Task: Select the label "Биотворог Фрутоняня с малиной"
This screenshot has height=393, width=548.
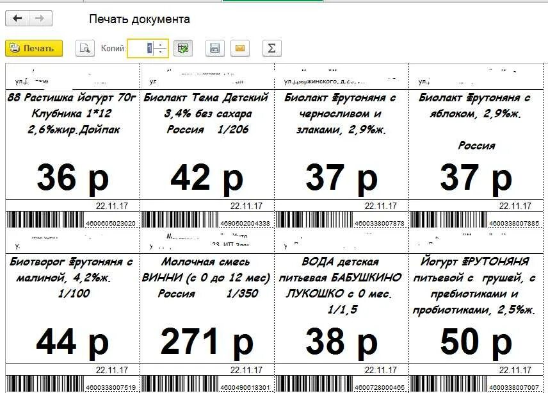Action: coord(72,270)
